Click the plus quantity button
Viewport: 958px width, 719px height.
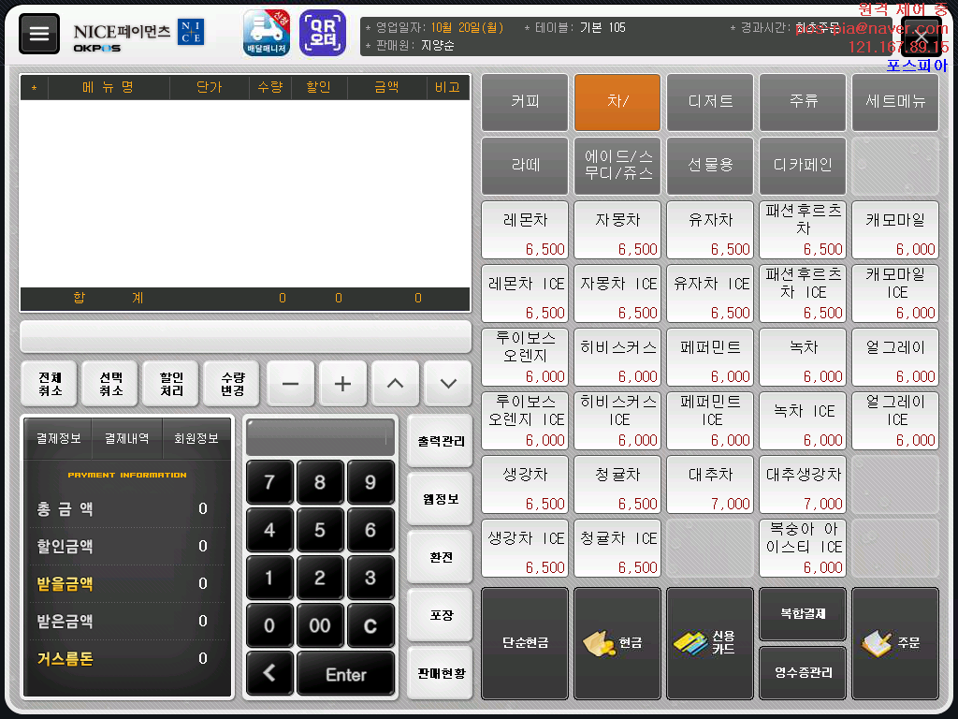[x=342, y=384]
